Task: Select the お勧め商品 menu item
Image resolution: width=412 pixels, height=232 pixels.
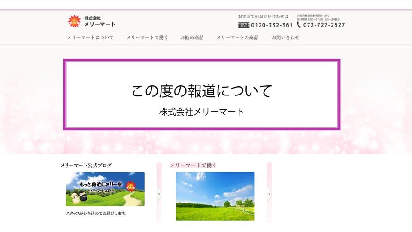Action: [192, 37]
